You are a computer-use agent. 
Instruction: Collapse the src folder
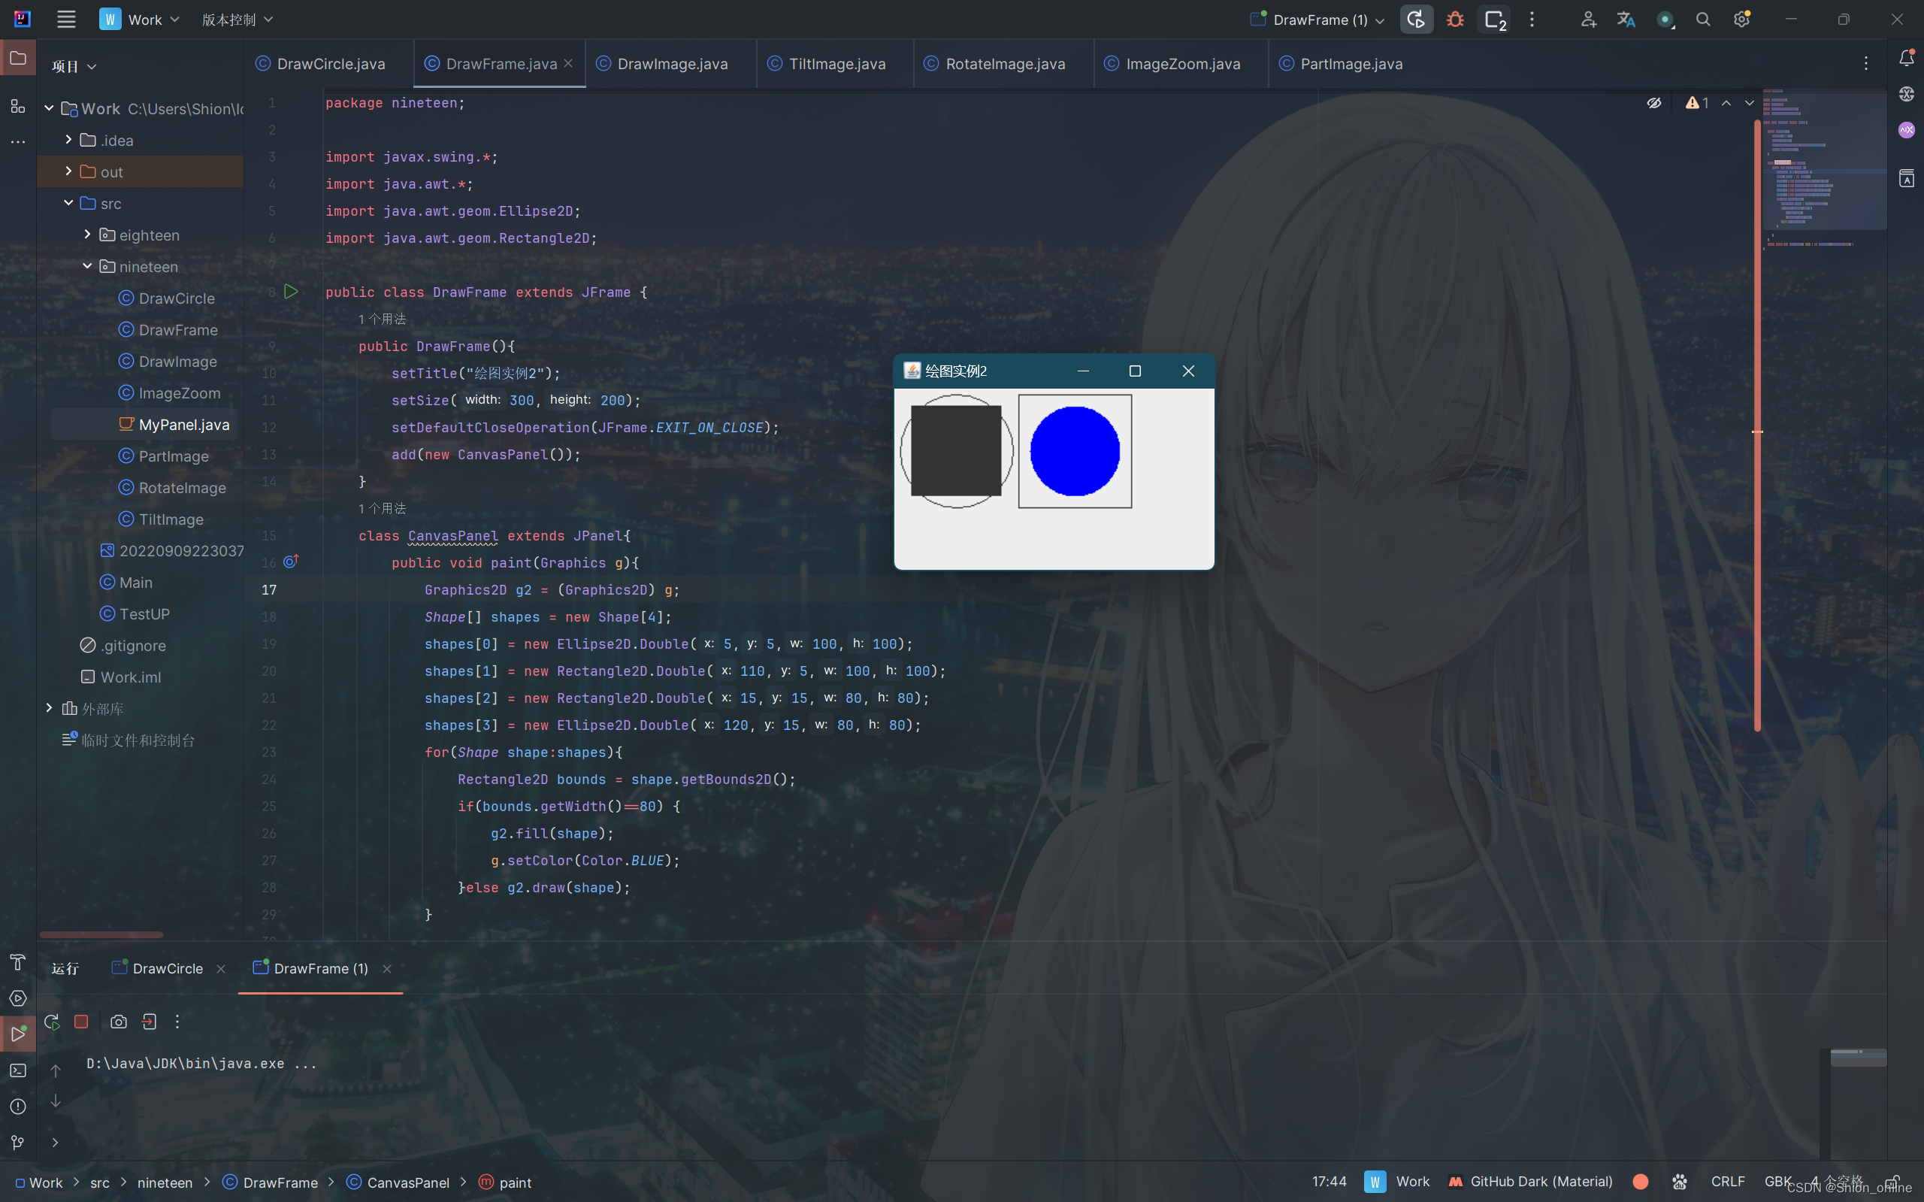pyautogui.click(x=68, y=203)
